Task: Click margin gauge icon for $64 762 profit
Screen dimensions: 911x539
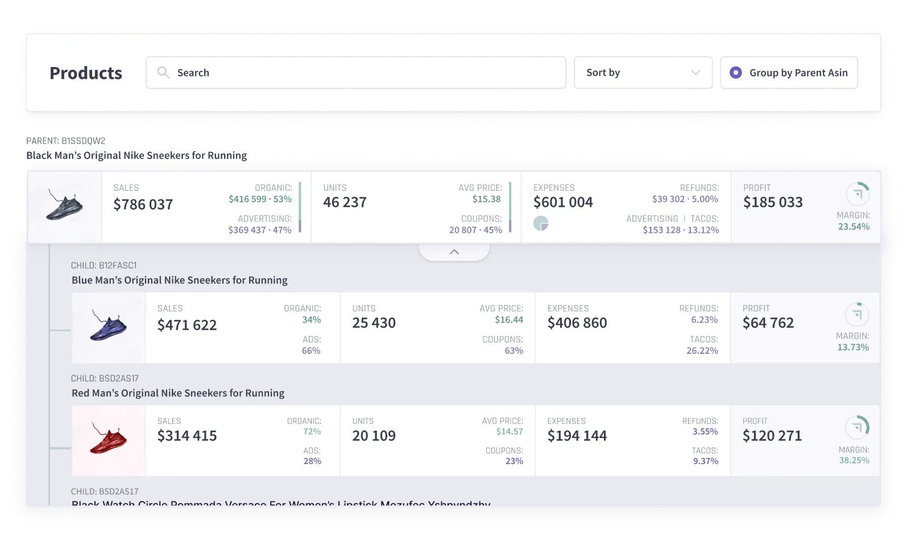Action: coord(857,314)
